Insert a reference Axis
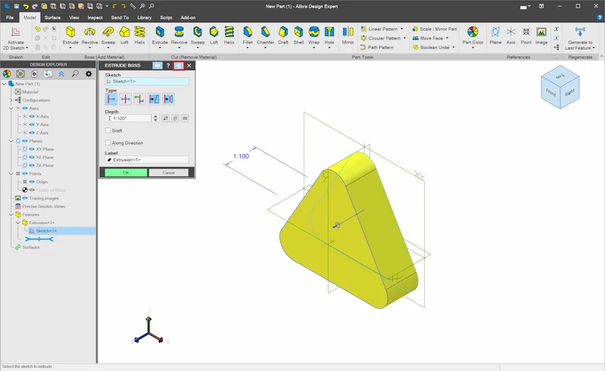The height and width of the screenshot is (371, 605). tap(511, 36)
